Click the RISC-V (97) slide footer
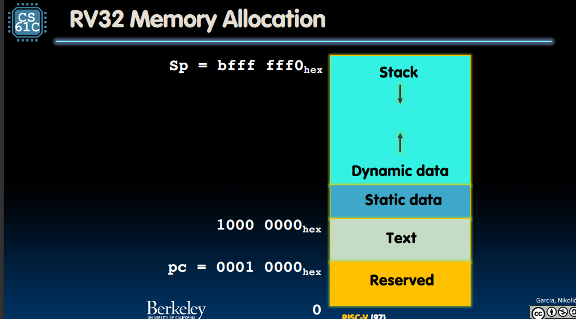 coord(363,316)
